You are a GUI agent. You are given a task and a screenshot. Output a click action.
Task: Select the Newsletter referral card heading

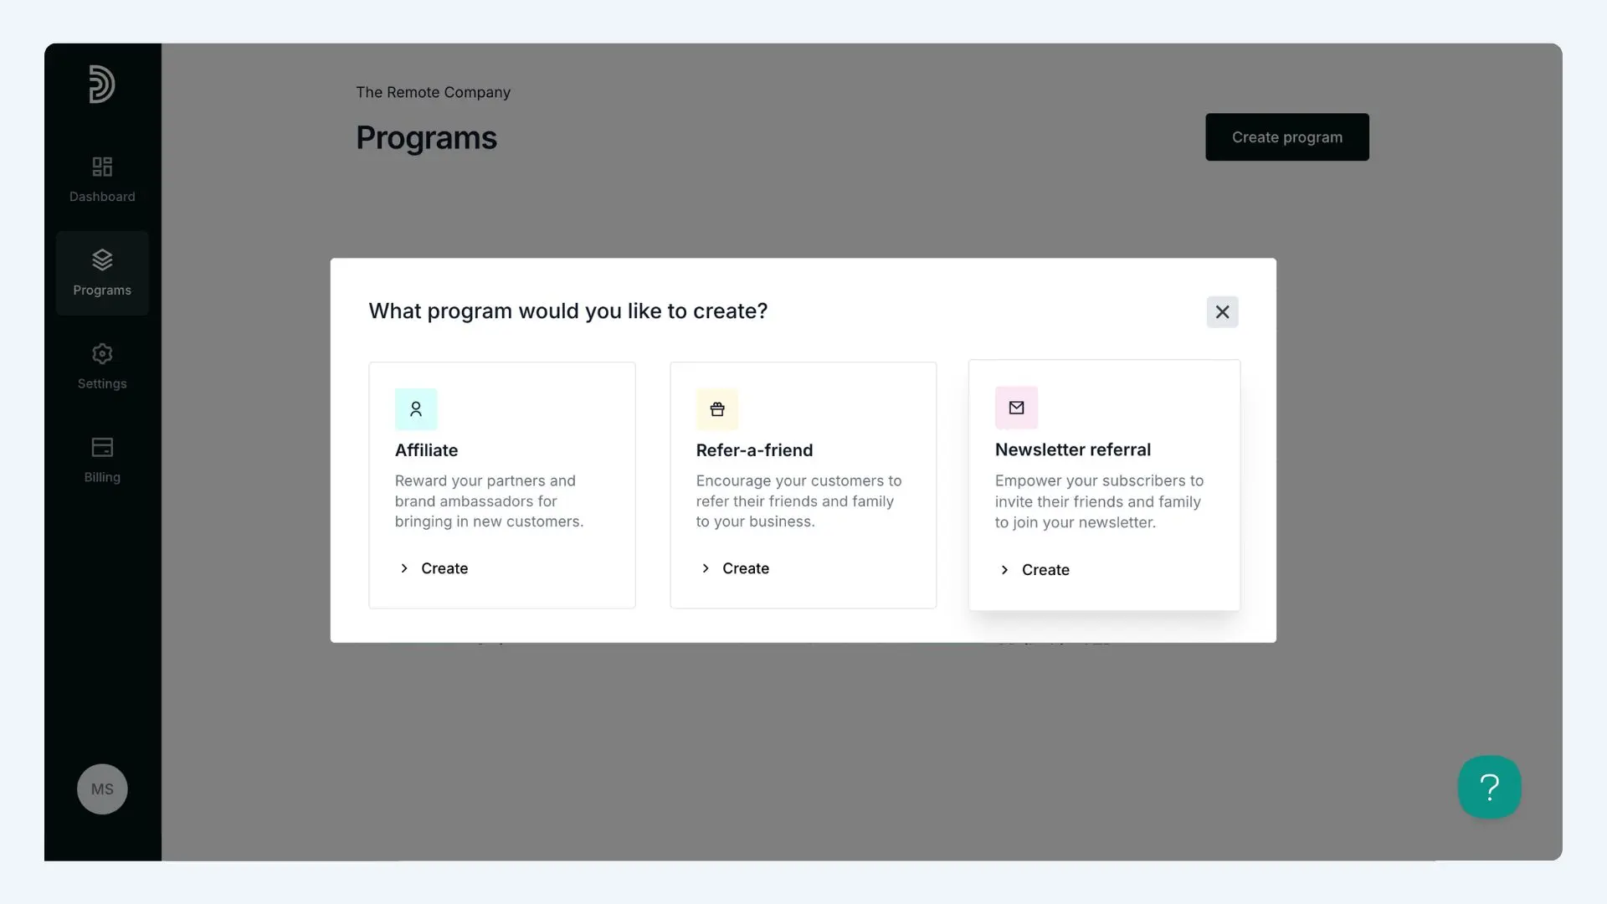click(1072, 449)
